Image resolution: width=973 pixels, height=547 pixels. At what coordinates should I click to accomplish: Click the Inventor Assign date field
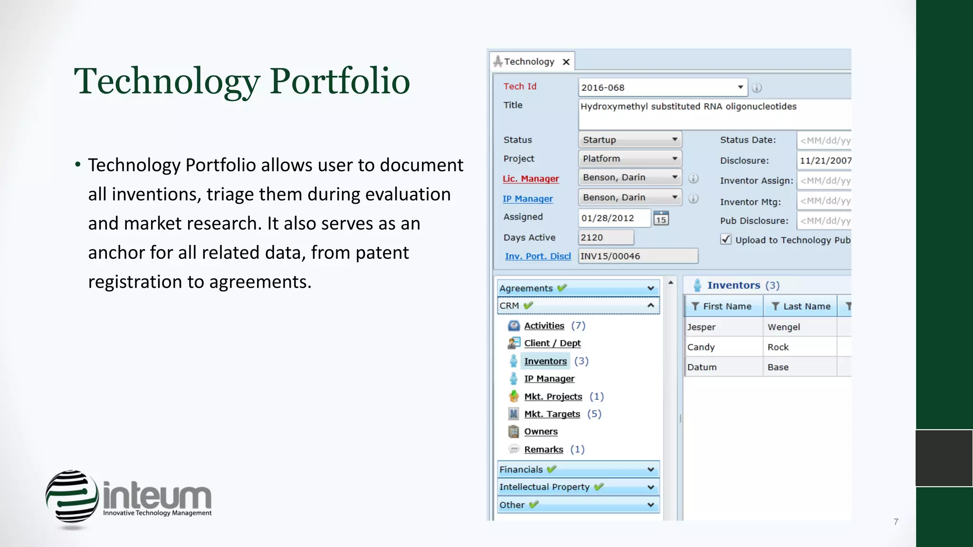(x=824, y=180)
